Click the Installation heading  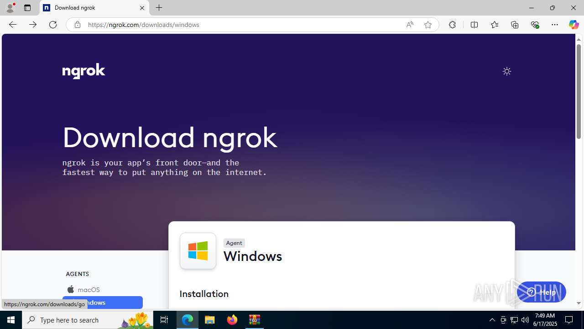[x=204, y=294]
